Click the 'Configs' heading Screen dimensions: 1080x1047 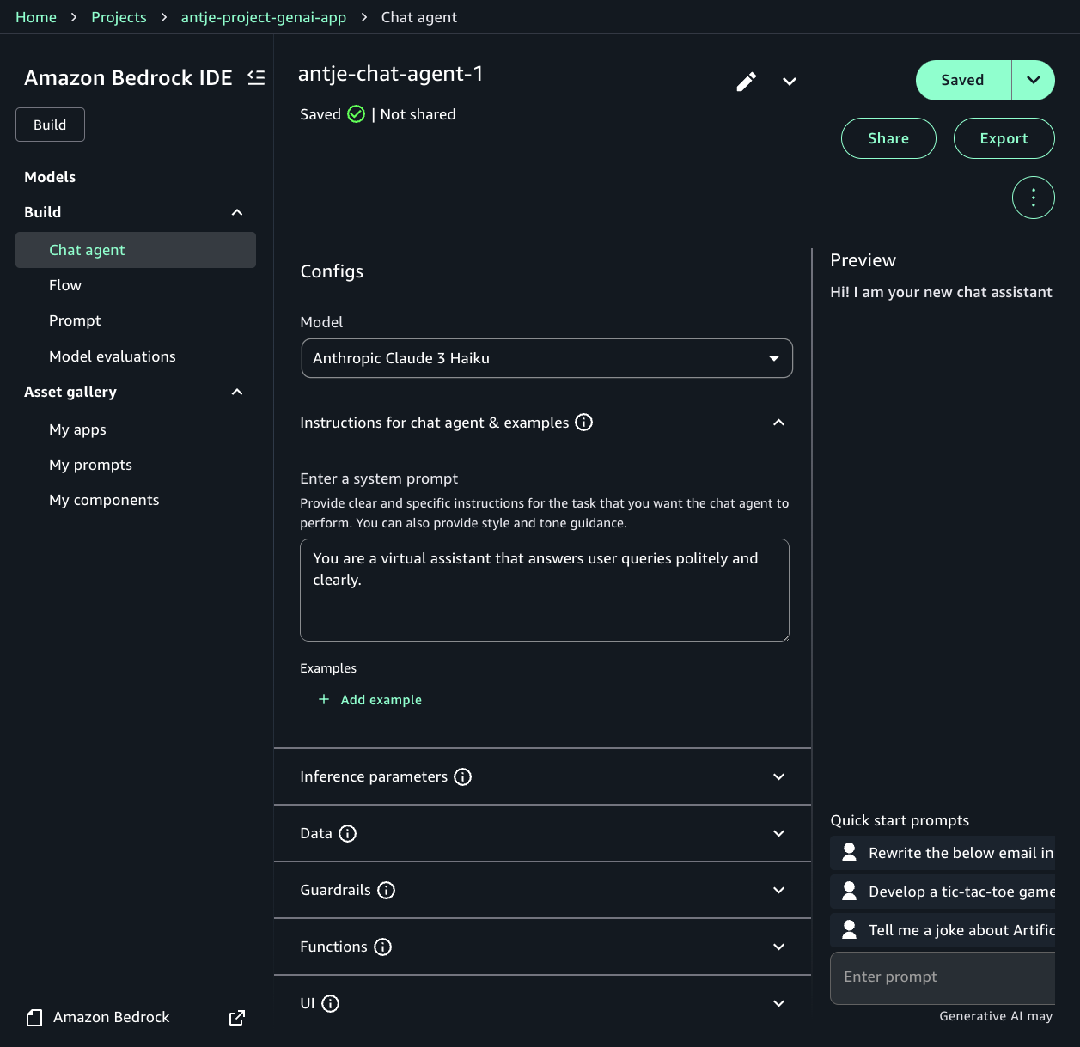(332, 271)
